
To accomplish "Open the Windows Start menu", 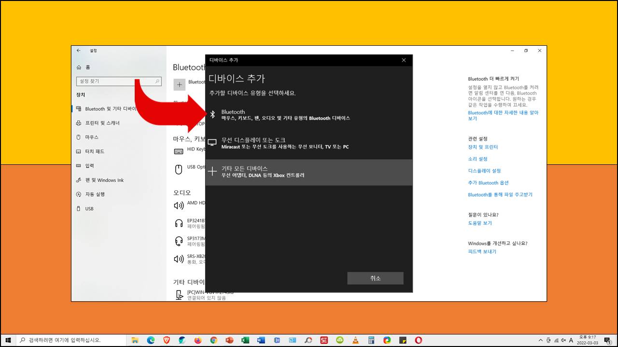I will click(x=8, y=340).
